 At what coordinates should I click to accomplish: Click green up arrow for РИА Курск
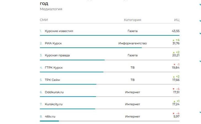click(x=174, y=40)
